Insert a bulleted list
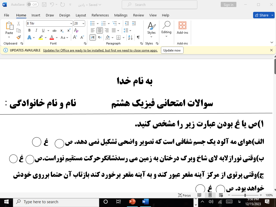This screenshot has width=276, height=207. click(92, 23)
